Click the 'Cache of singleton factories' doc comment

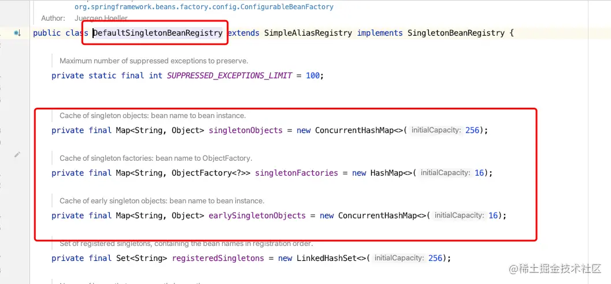coord(156,158)
